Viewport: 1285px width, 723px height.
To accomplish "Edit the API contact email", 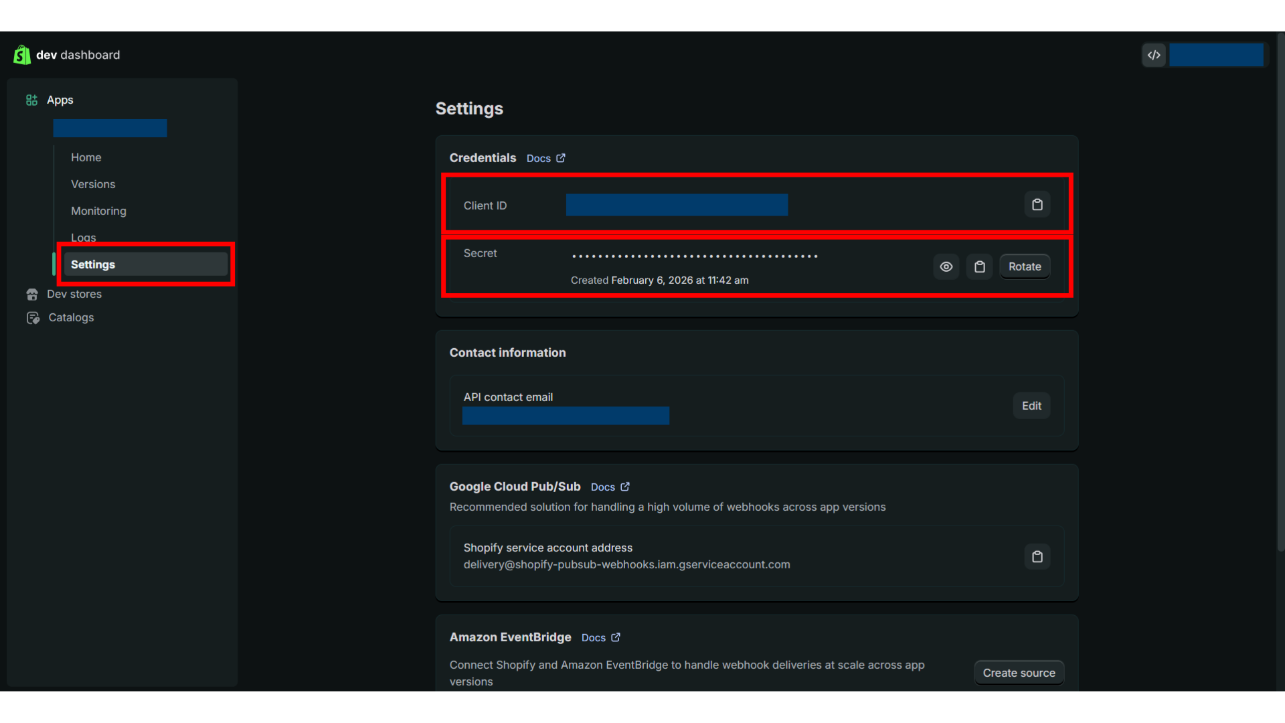I will tap(1031, 406).
